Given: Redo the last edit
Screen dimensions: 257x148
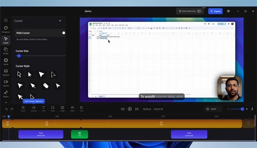Looking at the screenshot, I should 12,109.
